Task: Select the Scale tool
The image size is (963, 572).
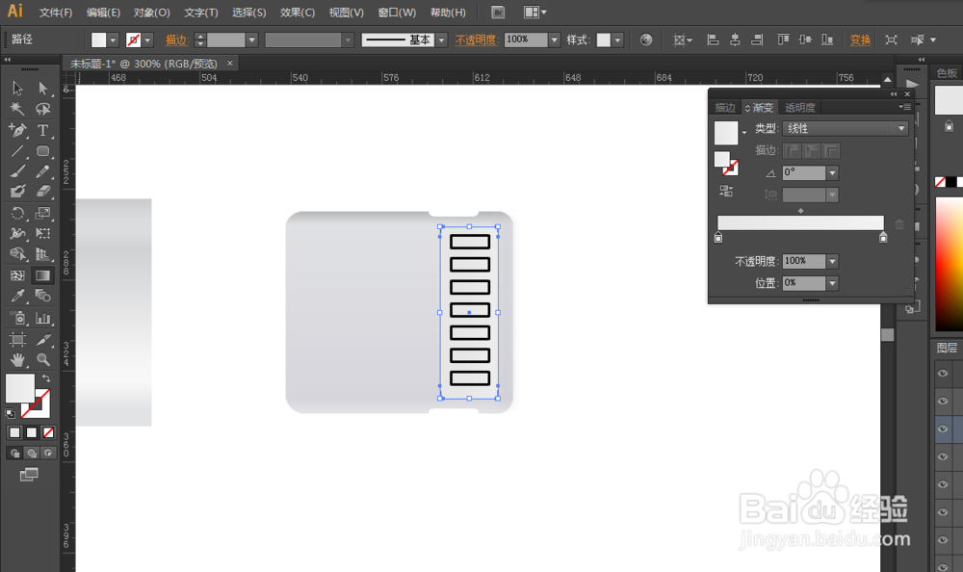Action: (42, 213)
